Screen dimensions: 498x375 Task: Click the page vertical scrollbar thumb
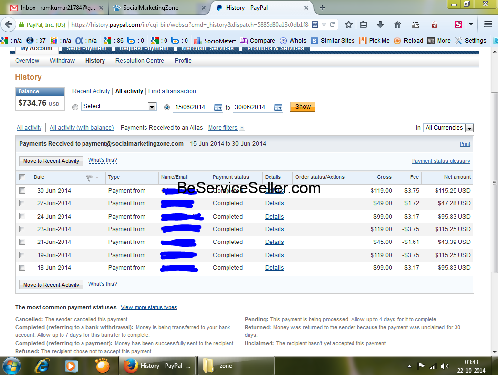tap(494, 182)
